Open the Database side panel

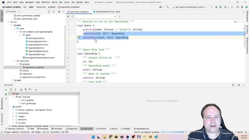point(247,16)
